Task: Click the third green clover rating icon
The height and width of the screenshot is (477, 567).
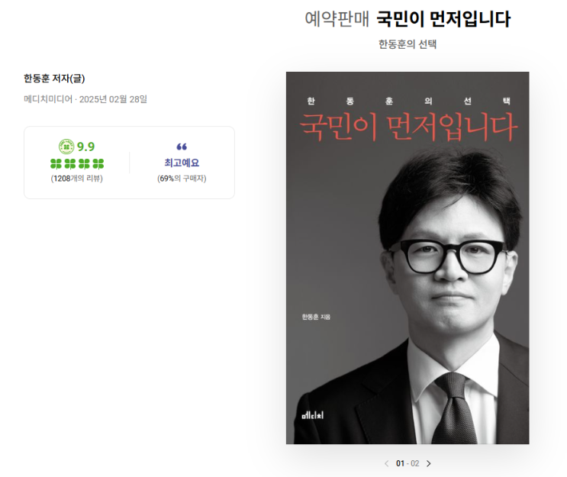Action: click(x=84, y=164)
